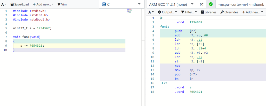Click the Overrides wrench button
This screenshot has width=266, height=106.
[x=229, y=12]
